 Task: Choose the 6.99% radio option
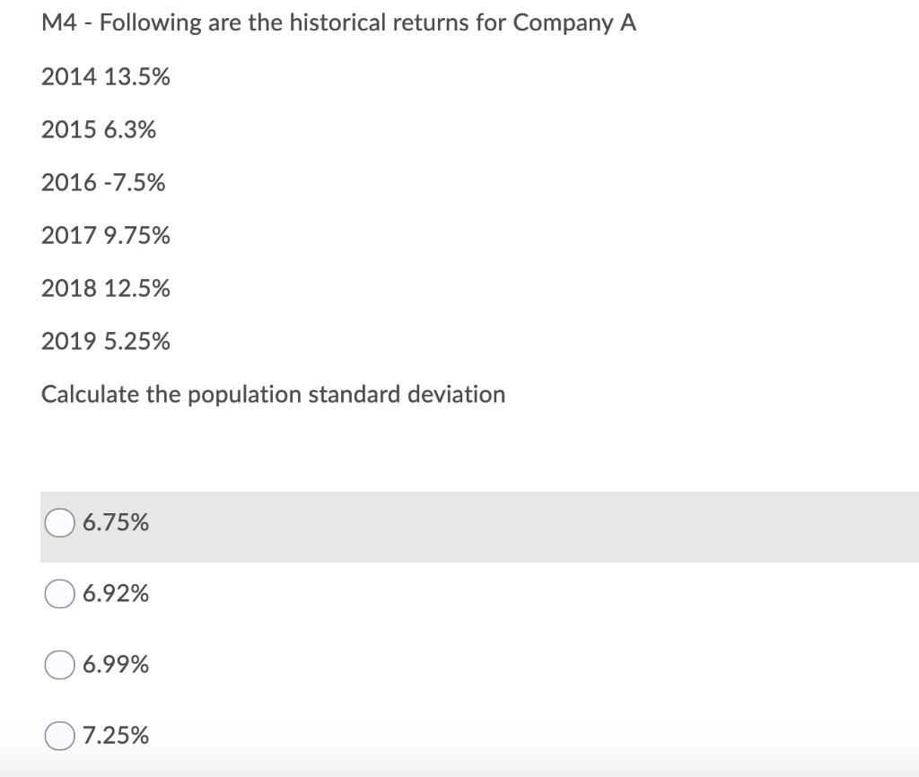[x=61, y=665]
